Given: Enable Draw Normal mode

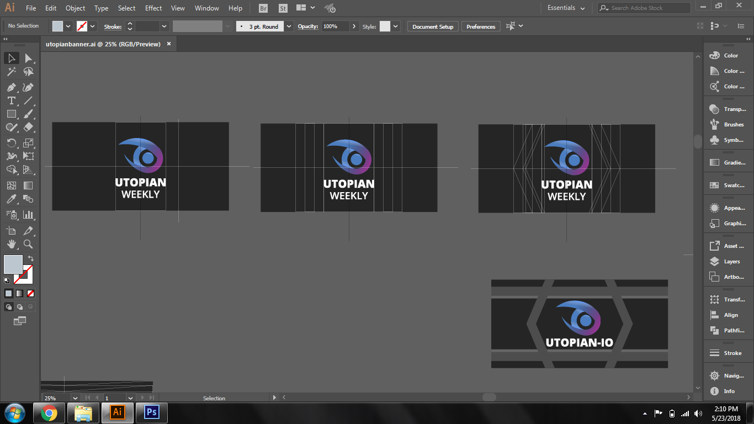Looking at the screenshot, I should (x=9, y=306).
